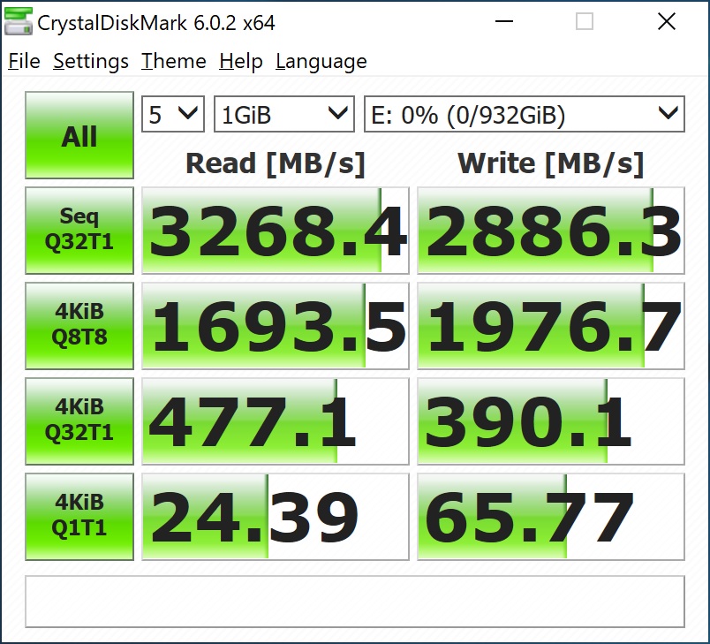The height and width of the screenshot is (644, 710).
Task: Select the Seq read result 3268.4
Action: point(276,231)
